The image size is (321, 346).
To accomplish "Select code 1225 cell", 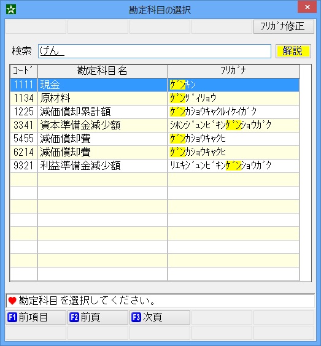I will click(x=23, y=112).
